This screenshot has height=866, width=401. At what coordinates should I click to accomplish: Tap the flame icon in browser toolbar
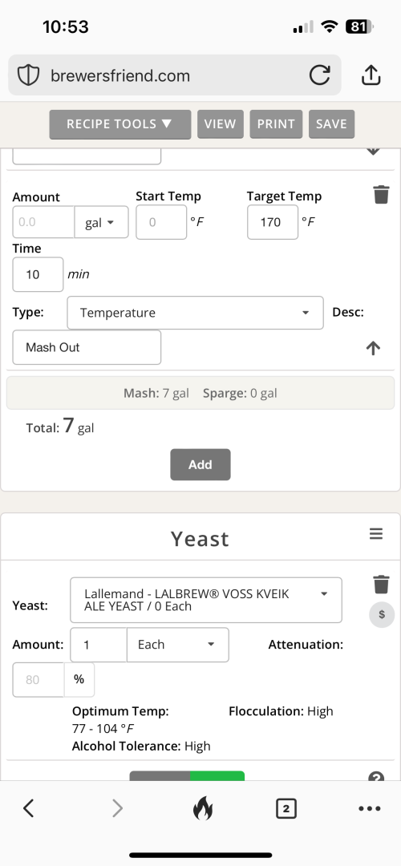[x=203, y=809]
